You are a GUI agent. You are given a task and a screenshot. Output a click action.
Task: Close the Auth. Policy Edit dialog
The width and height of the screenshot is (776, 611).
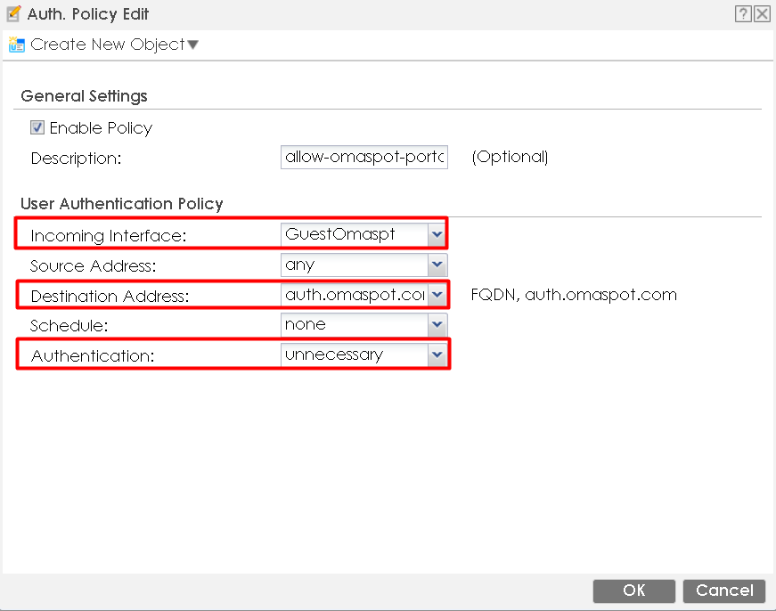click(x=762, y=13)
